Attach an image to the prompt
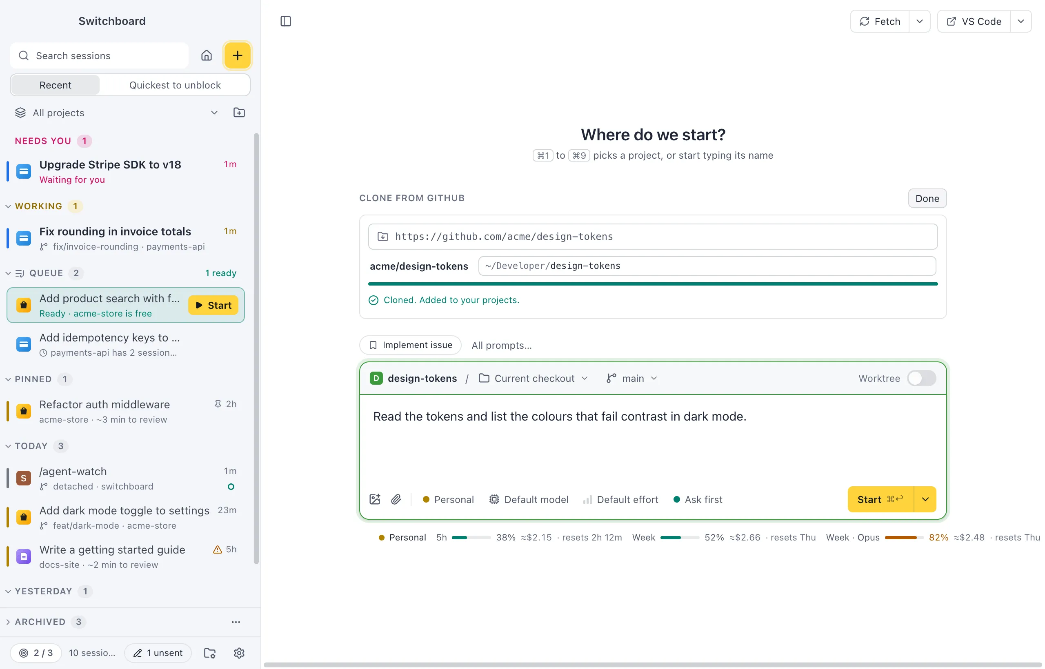Image resolution: width=1045 pixels, height=669 pixels. [375, 499]
